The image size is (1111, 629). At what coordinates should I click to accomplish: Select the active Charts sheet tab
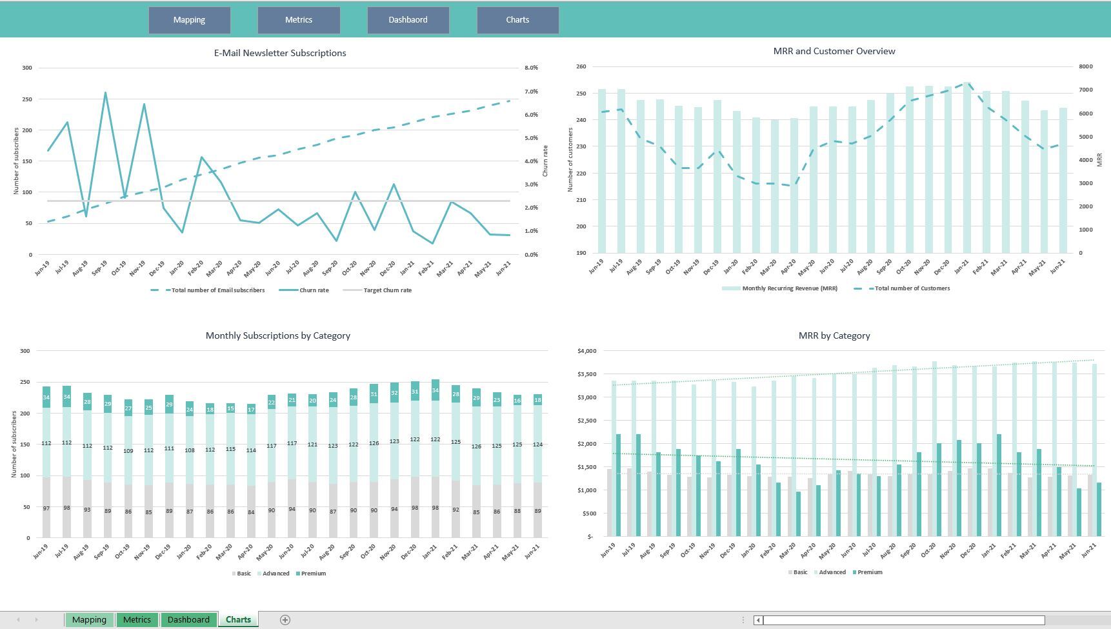[237, 619]
